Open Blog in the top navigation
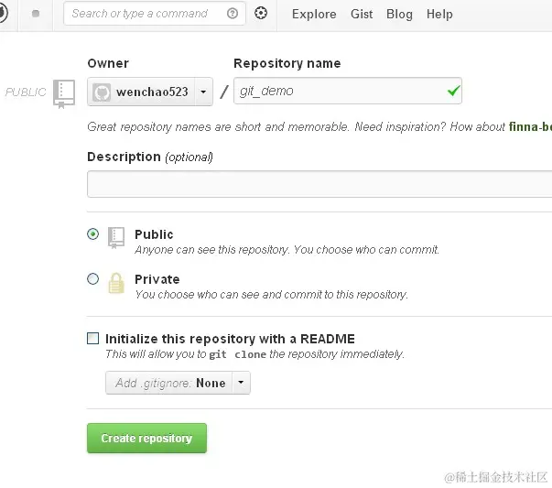 [399, 14]
